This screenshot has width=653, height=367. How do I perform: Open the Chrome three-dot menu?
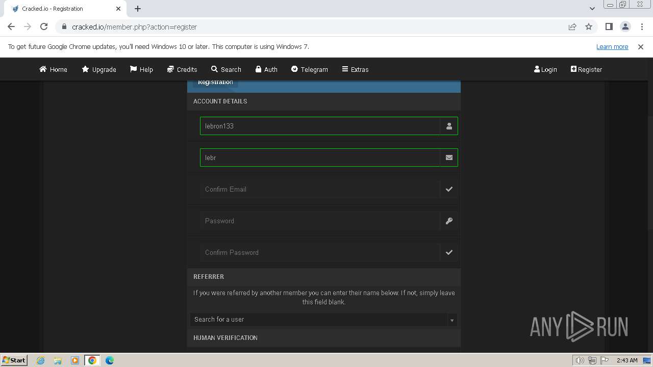[x=642, y=27]
